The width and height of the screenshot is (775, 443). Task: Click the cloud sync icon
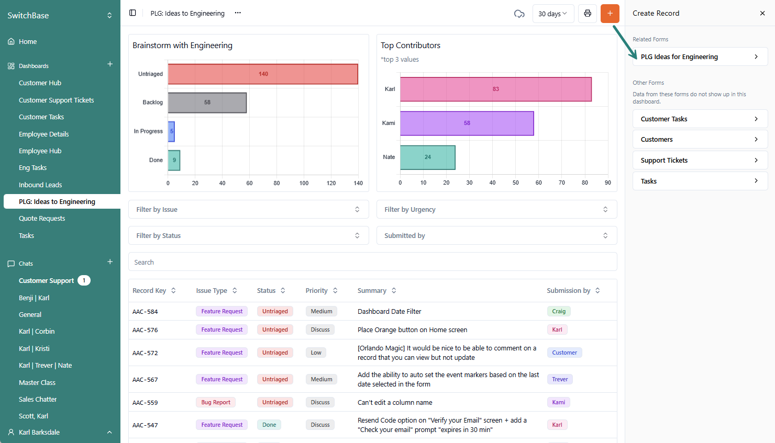click(x=519, y=14)
